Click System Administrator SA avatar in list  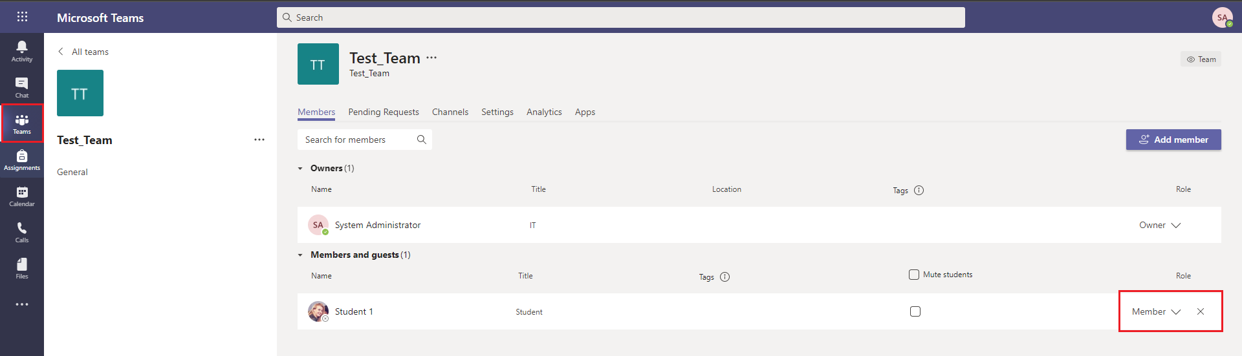318,225
